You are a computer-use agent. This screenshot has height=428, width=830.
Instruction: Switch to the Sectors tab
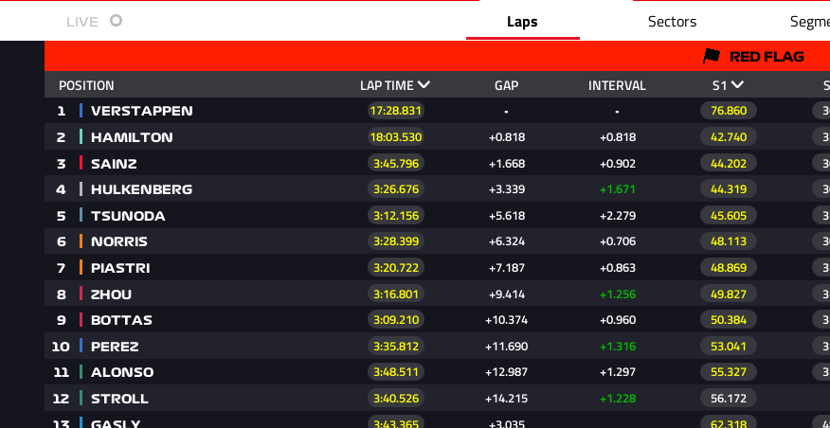672,22
